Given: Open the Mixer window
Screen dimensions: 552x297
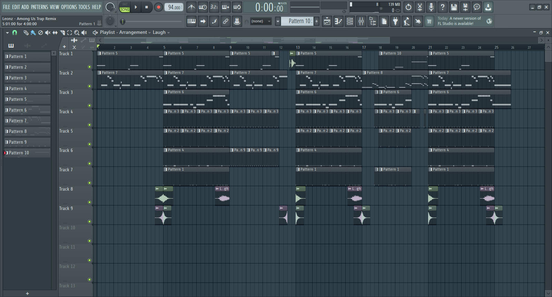Looking at the screenshot, I should [361, 21].
